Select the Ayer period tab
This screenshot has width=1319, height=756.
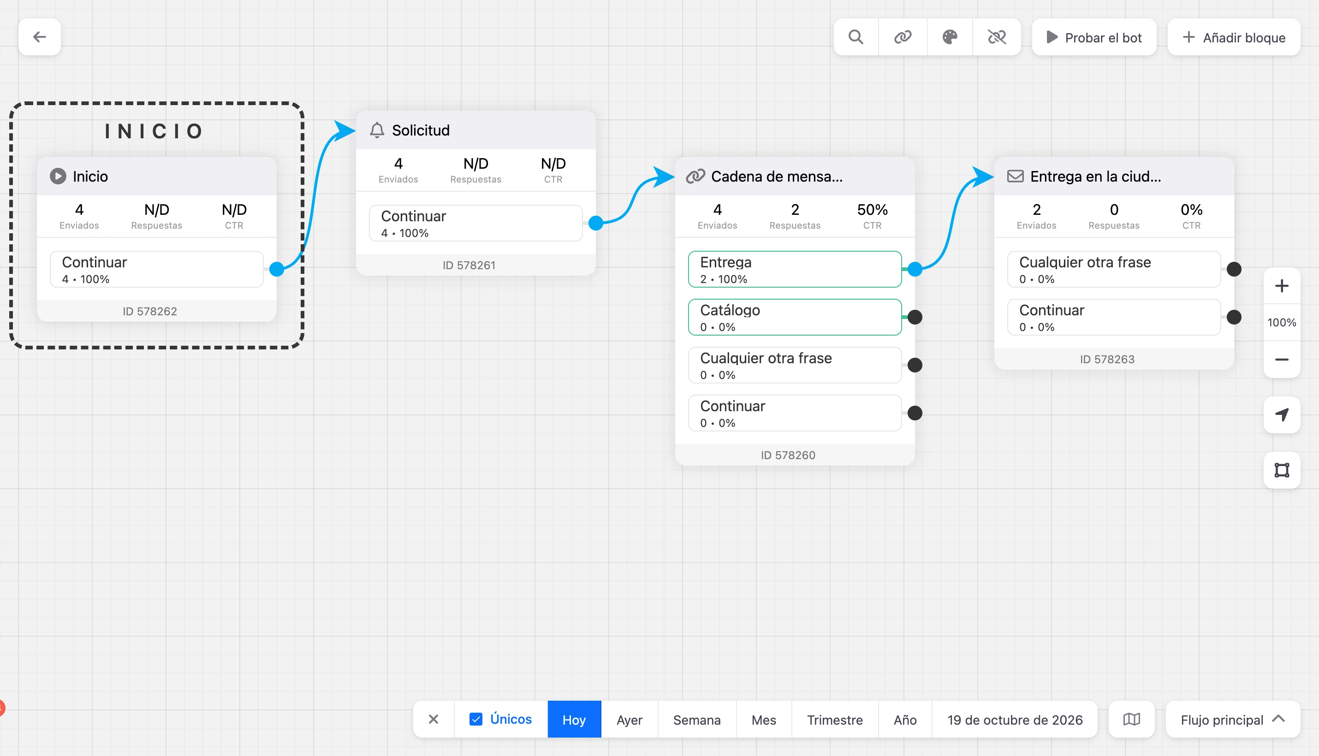[x=629, y=720]
